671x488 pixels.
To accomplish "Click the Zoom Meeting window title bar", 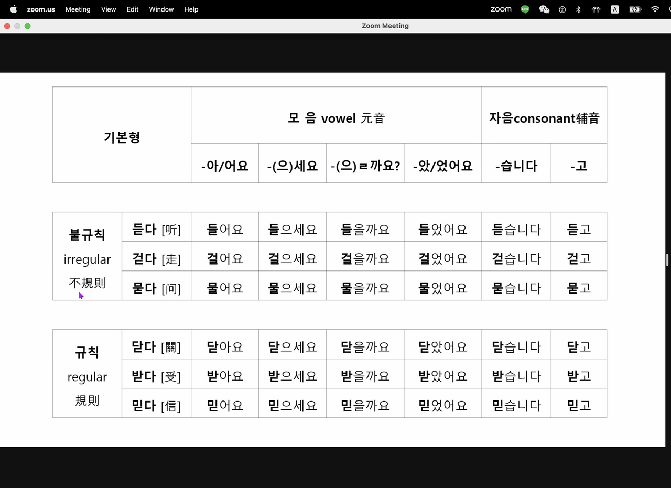I will [385, 26].
